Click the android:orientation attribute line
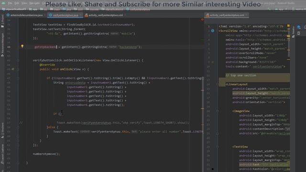 (259, 102)
